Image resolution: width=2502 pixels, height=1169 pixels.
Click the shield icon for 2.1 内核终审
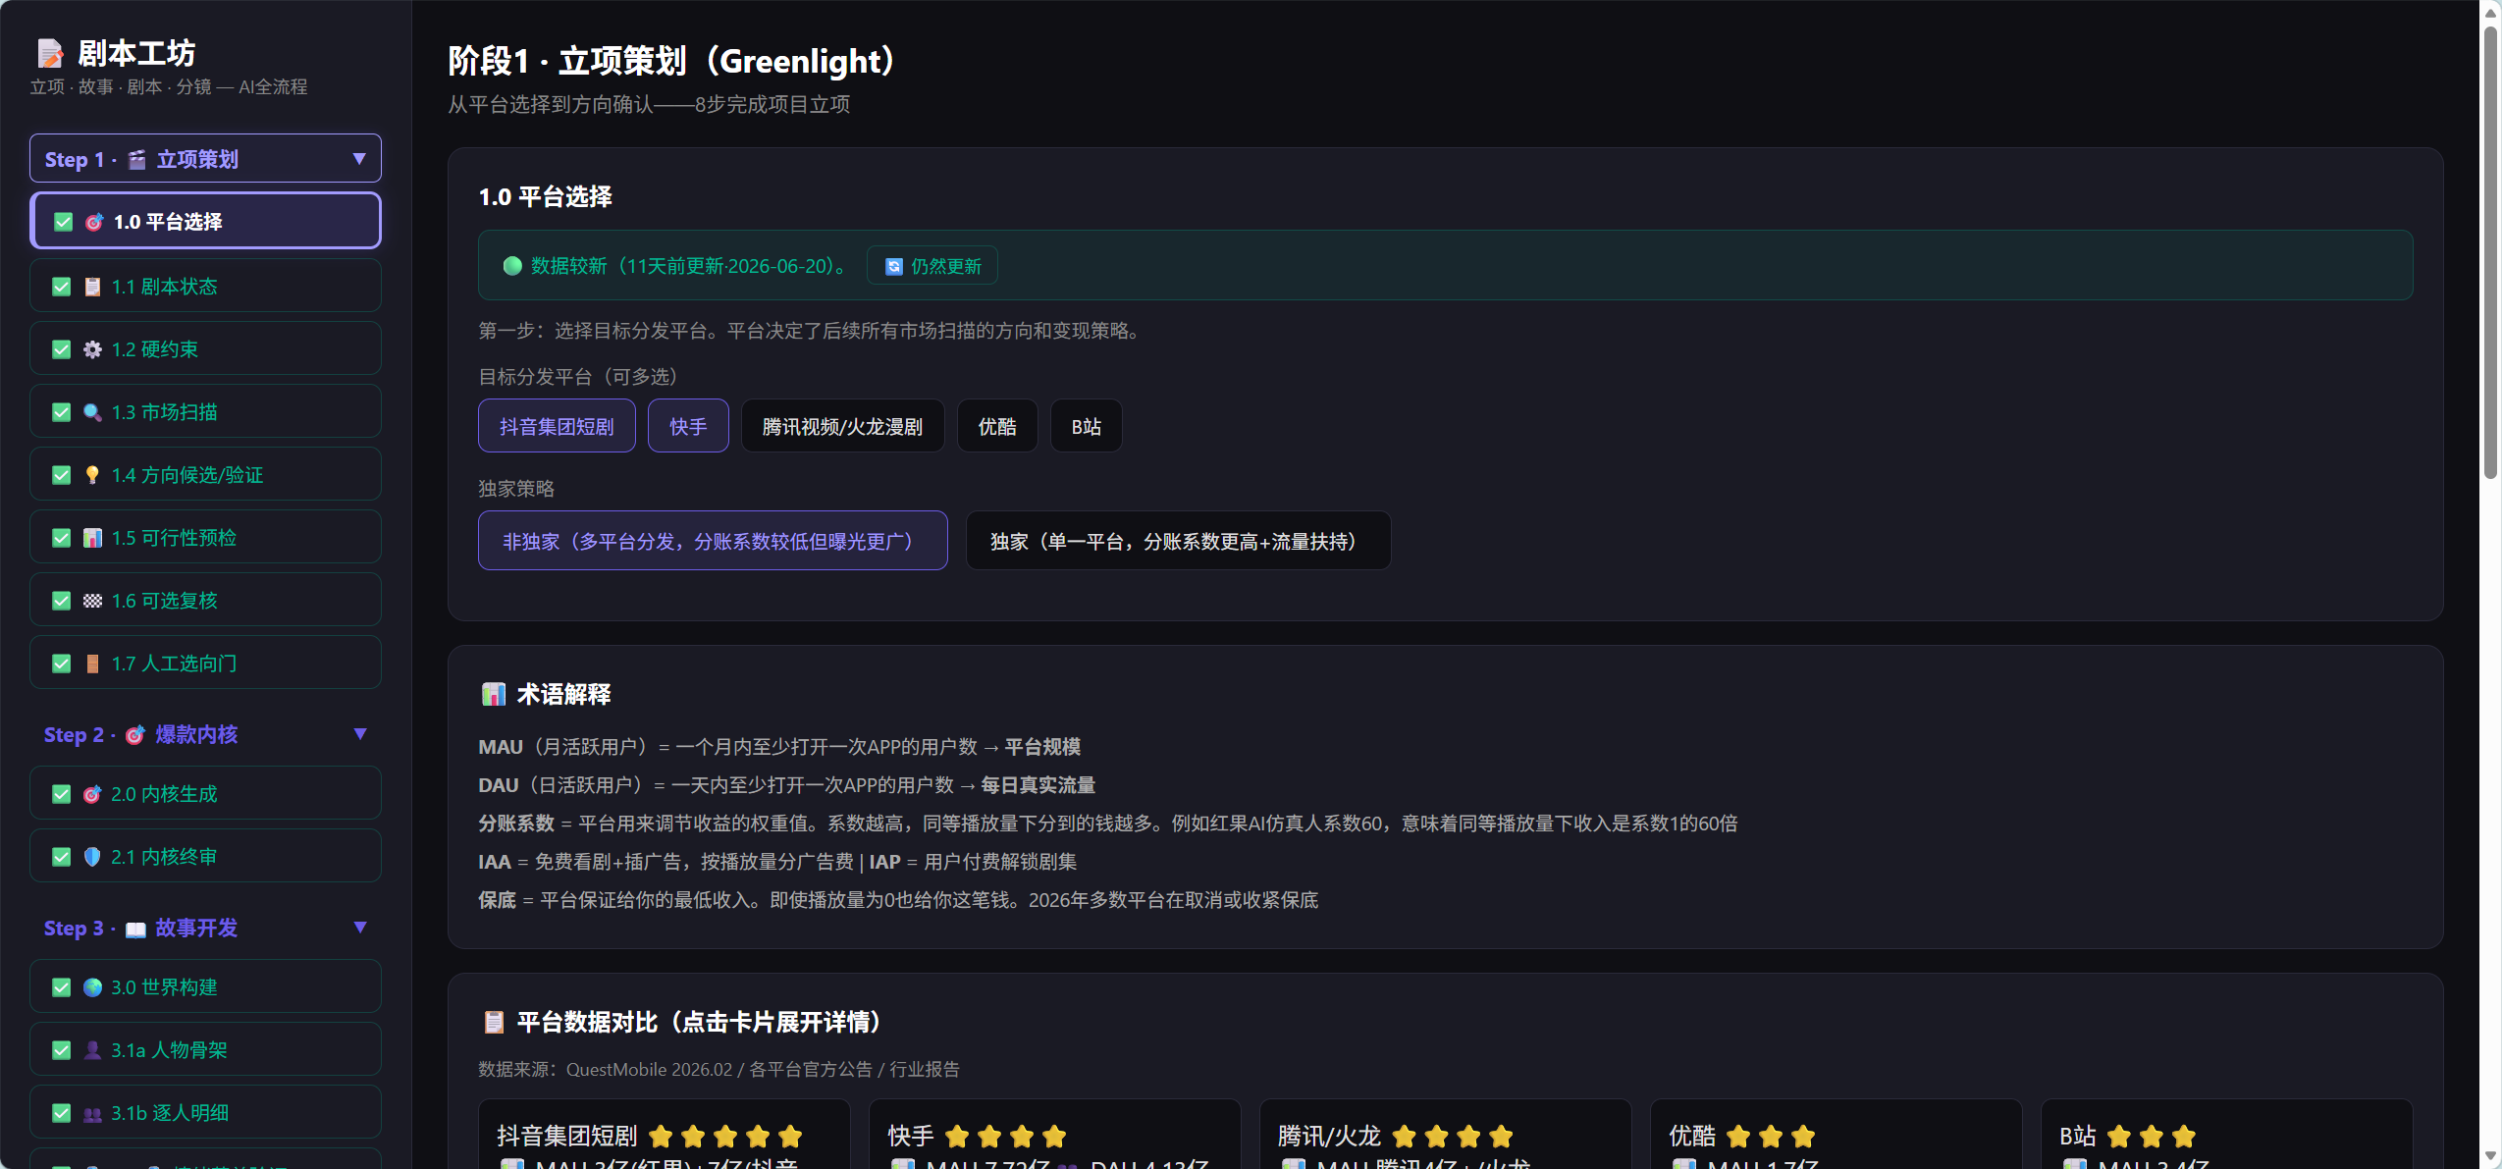click(92, 857)
